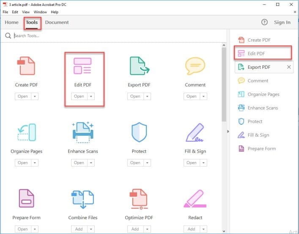The width and height of the screenshot is (299, 234).
Task: Expand dropdown arrow under Create PDF
Action: (35, 97)
